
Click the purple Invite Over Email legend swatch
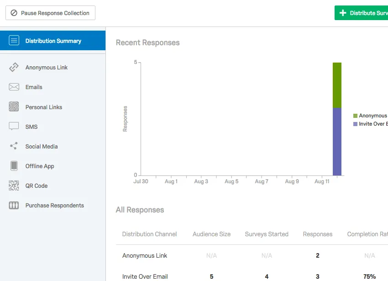(356, 124)
